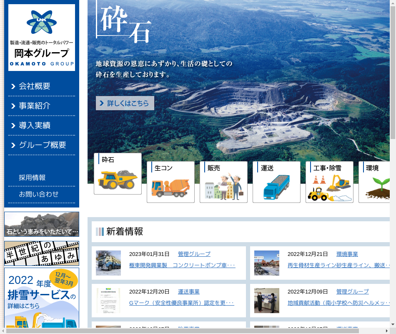The image size is (396, 334).
Task: Open the 環境事業 category link
Action: [x=347, y=254]
